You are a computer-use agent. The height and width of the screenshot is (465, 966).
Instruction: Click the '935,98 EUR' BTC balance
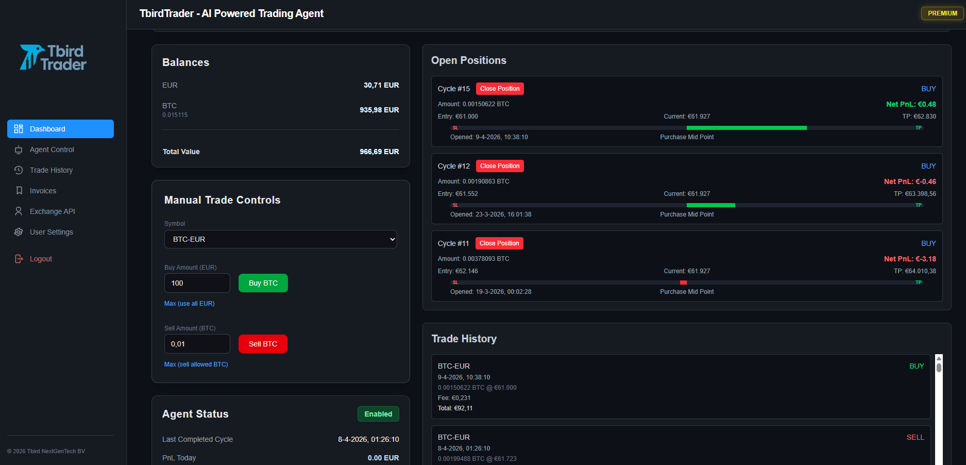point(379,110)
